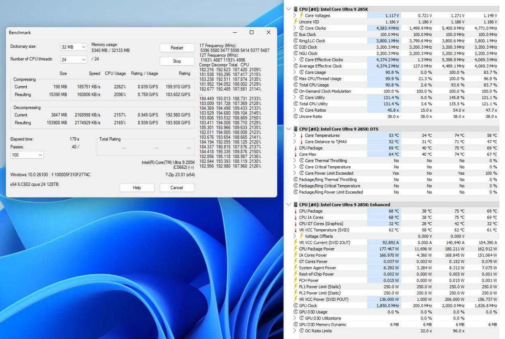Click the lightning bolt icon beside Uncore VID
Viewport: 505px width, 339px height.
pos(295,22)
